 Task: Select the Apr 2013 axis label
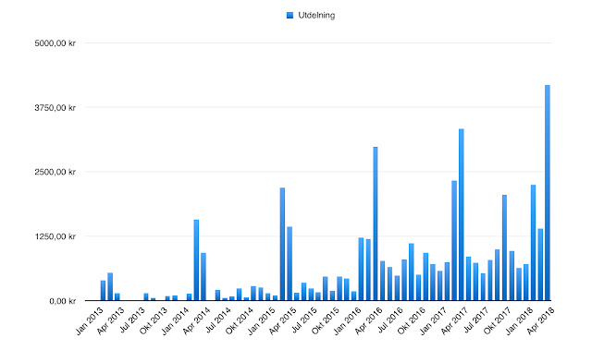[111, 320]
